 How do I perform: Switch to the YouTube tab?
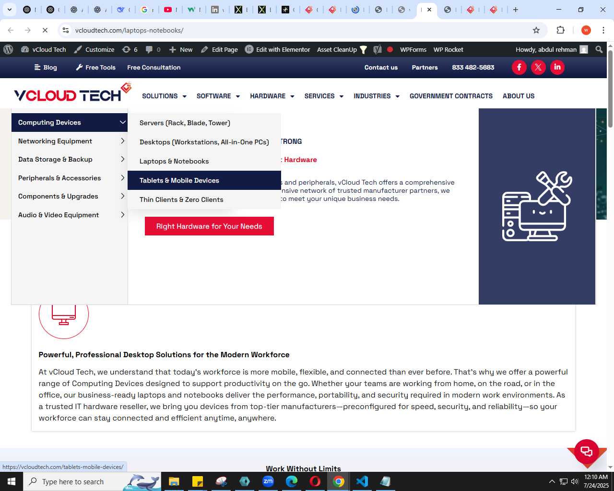[170, 10]
